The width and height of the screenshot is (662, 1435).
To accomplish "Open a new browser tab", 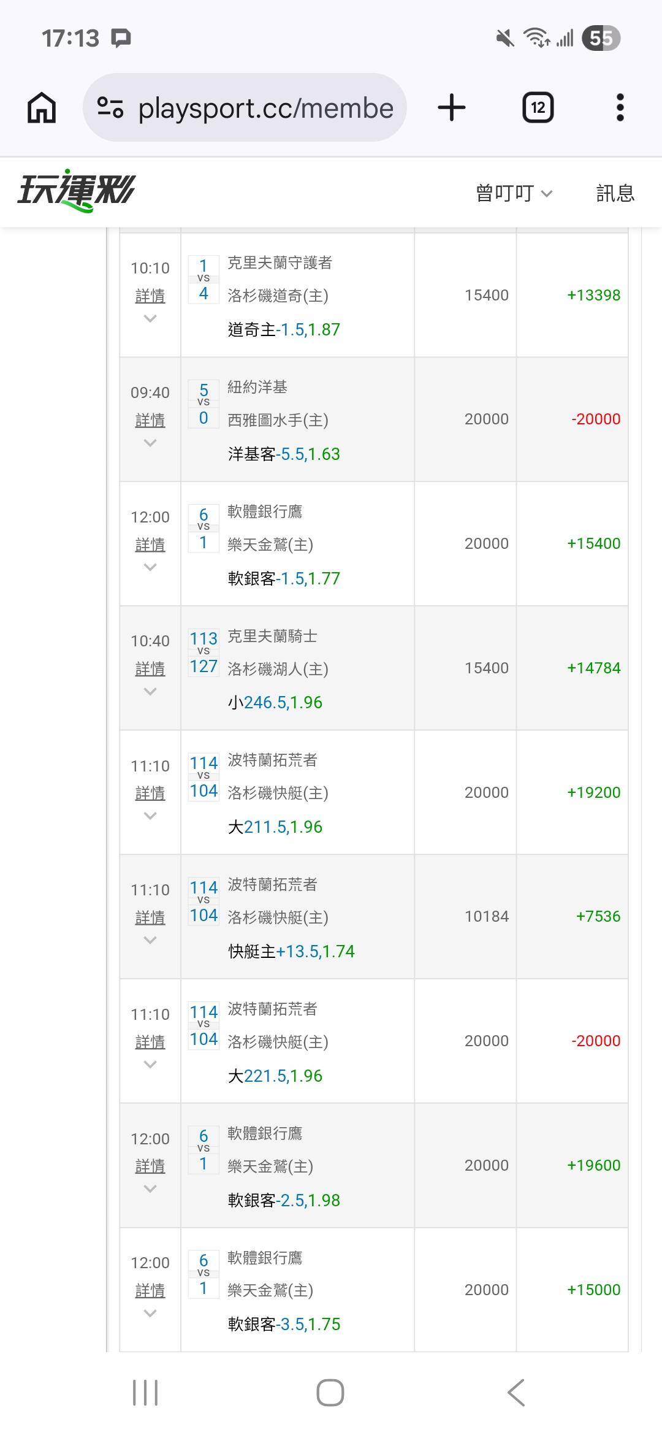I will point(452,108).
